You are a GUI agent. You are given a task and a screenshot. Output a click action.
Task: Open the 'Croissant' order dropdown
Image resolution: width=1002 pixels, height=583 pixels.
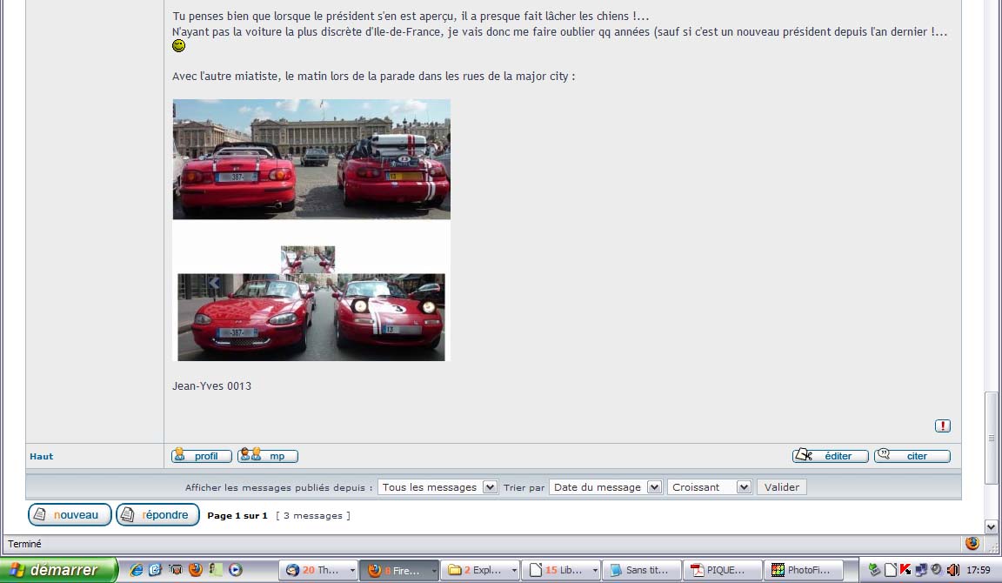tap(710, 487)
